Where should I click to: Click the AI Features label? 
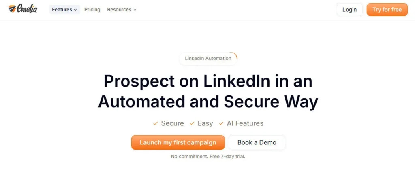pos(245,123)
